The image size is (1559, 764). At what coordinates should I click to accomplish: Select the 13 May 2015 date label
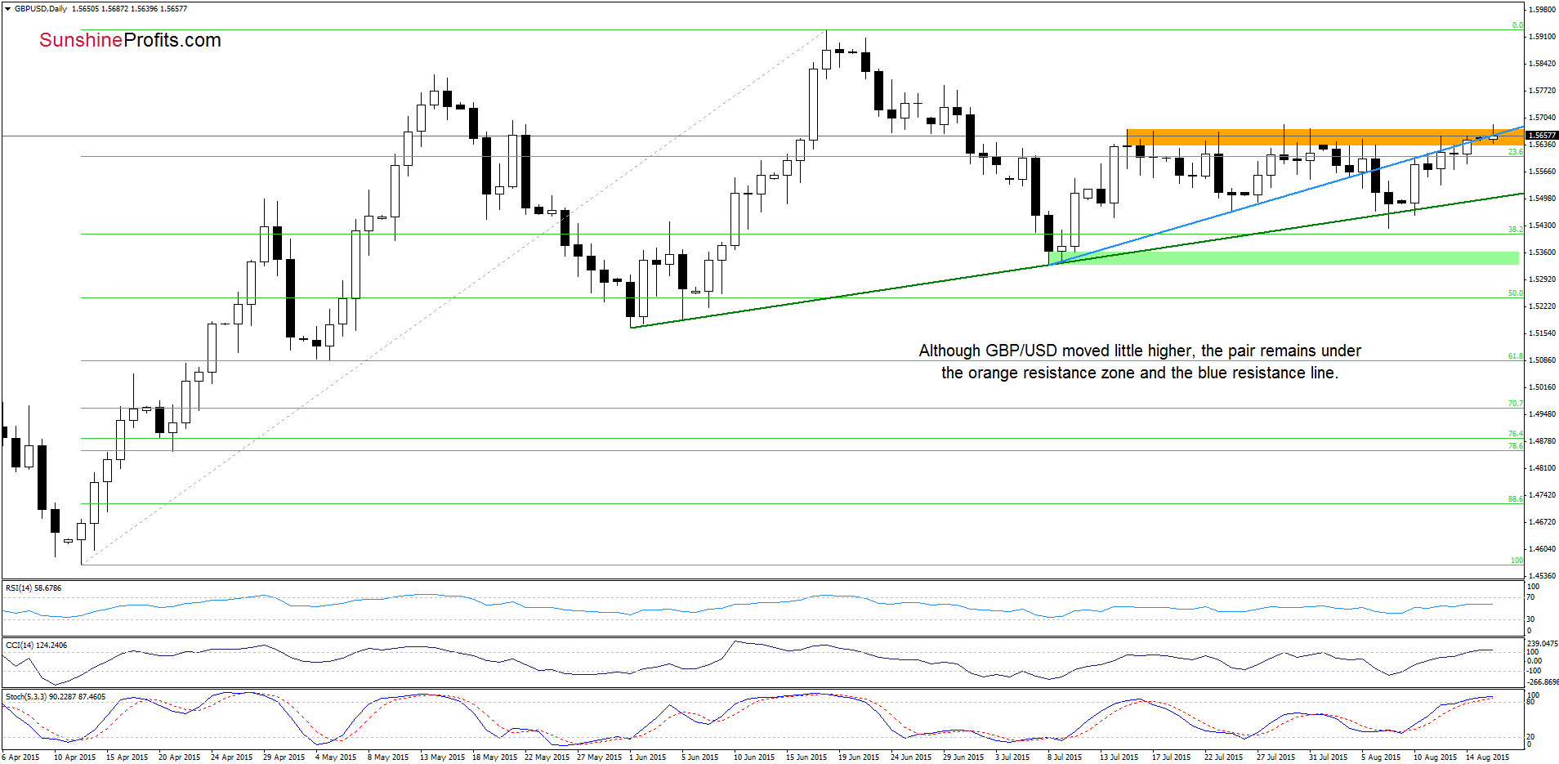(441, 757)
